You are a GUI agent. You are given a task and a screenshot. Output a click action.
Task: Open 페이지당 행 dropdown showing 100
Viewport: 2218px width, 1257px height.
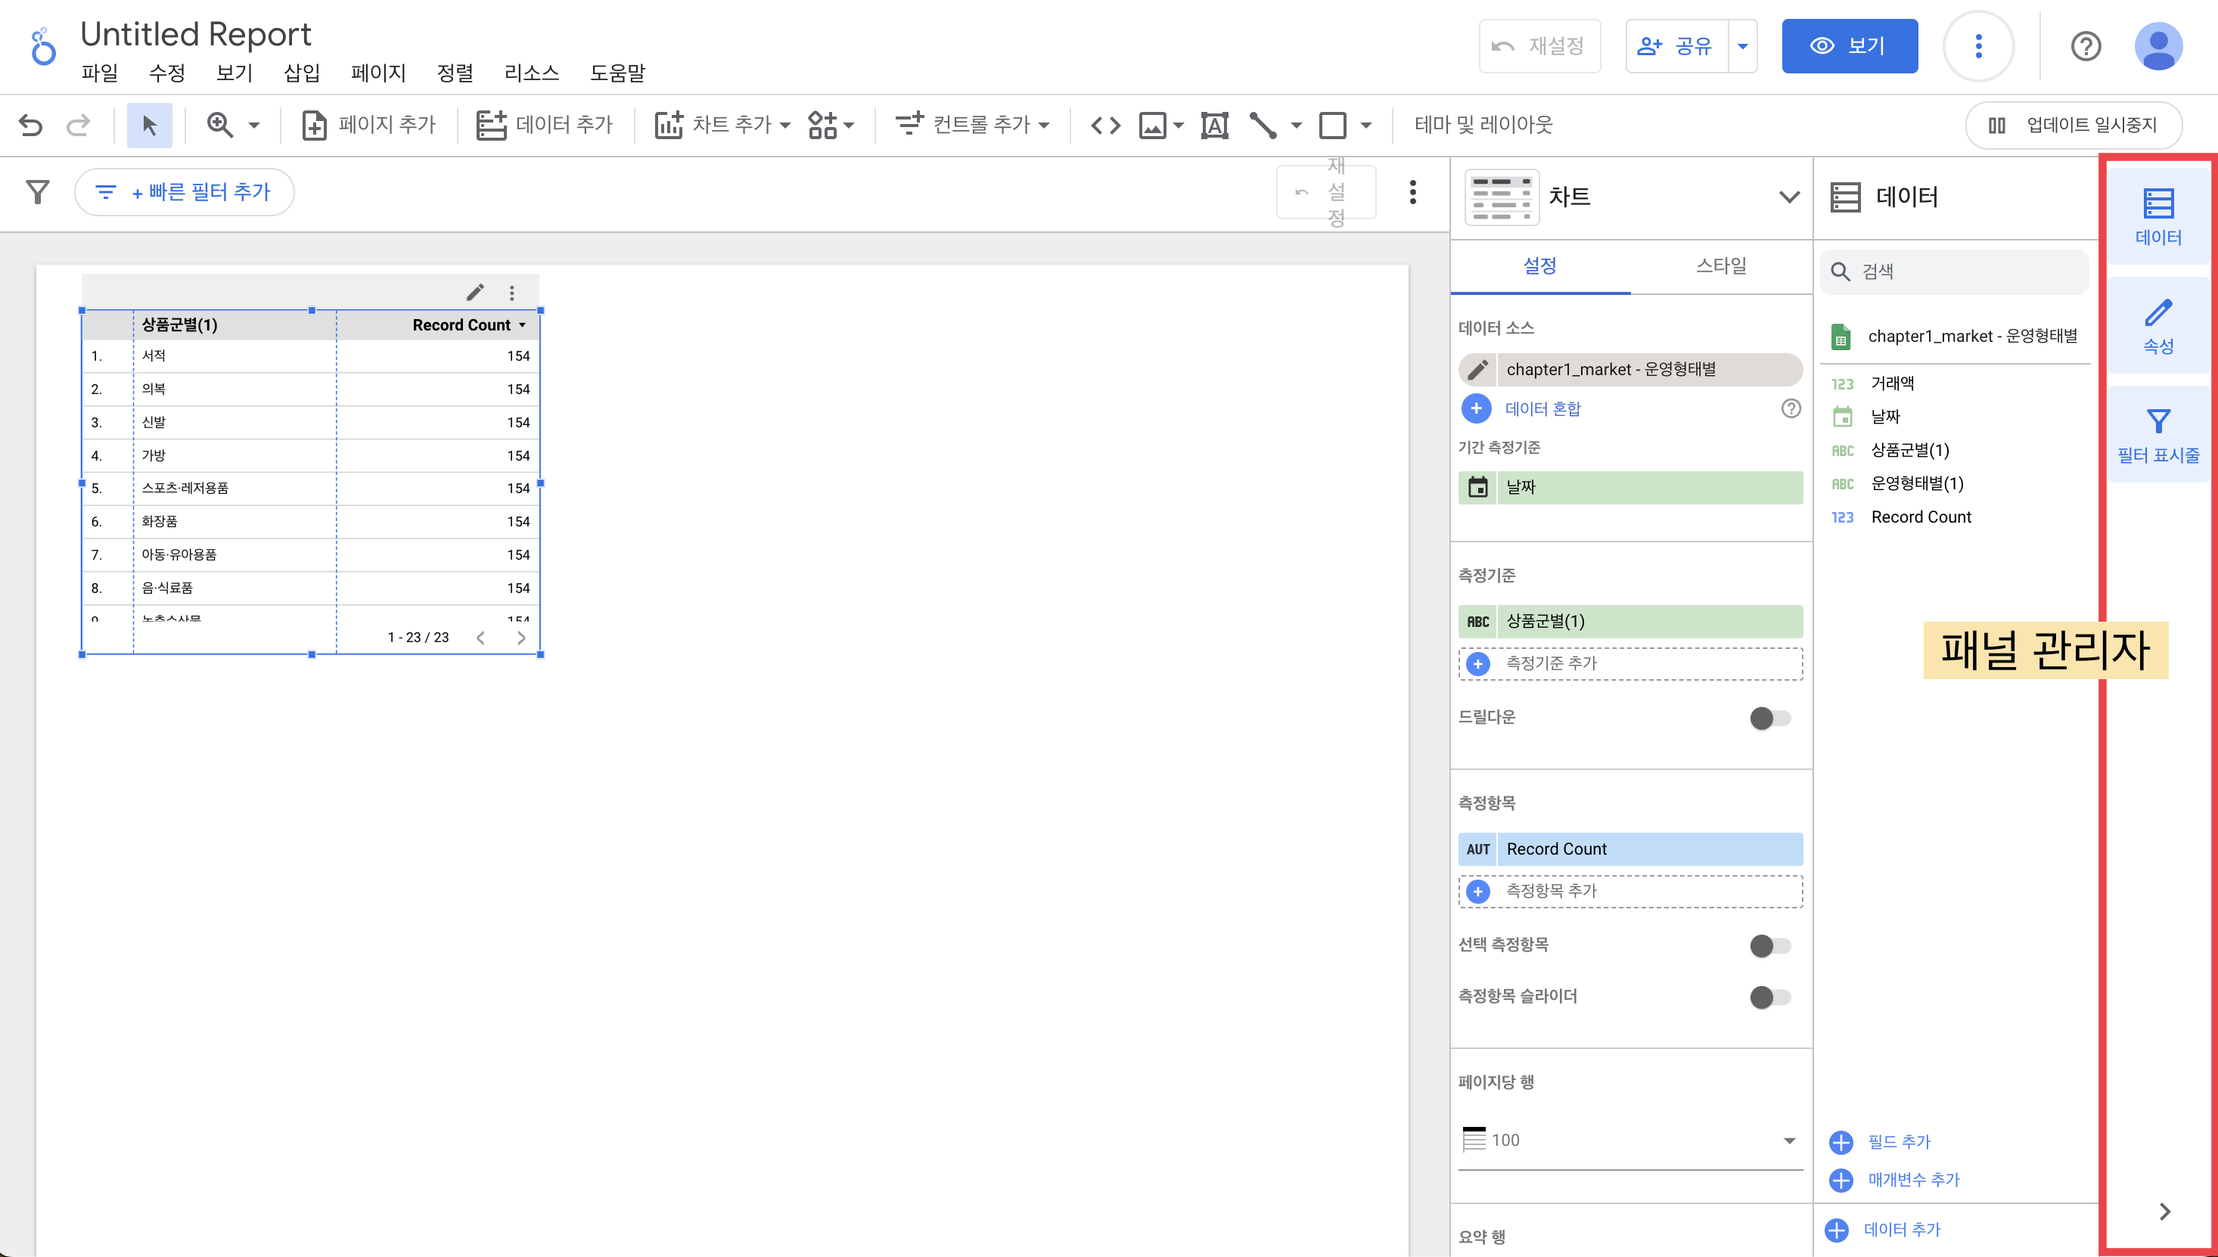1629,1141
